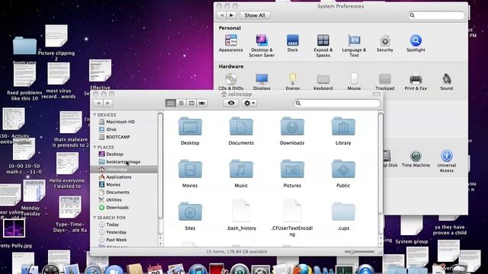Open Energy Saver preferences

click(x=292, y=81)
